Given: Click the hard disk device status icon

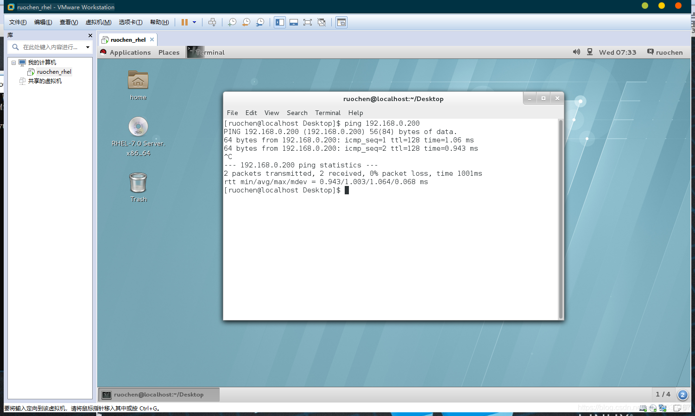Looking at the screenshot, I should point(643,408).
